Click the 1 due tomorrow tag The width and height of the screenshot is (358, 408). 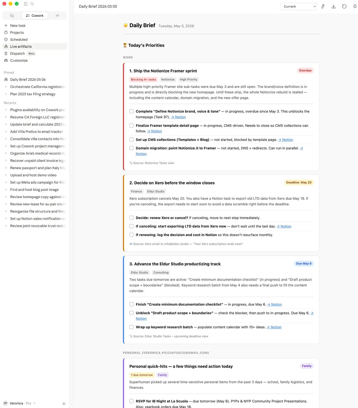pyautogui.click(x=142, y=375)
